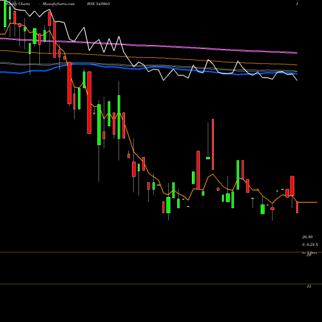322x322 pixels.
Task: Click the 'MunafaSutra.com' label
Action: click(59, 4)
